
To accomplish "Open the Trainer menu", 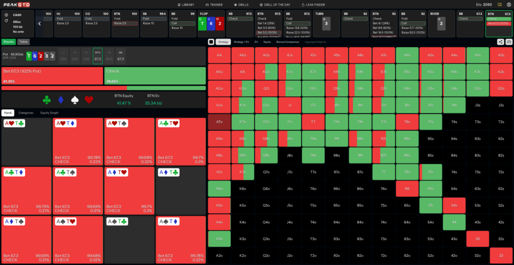I will click(215, 5).
